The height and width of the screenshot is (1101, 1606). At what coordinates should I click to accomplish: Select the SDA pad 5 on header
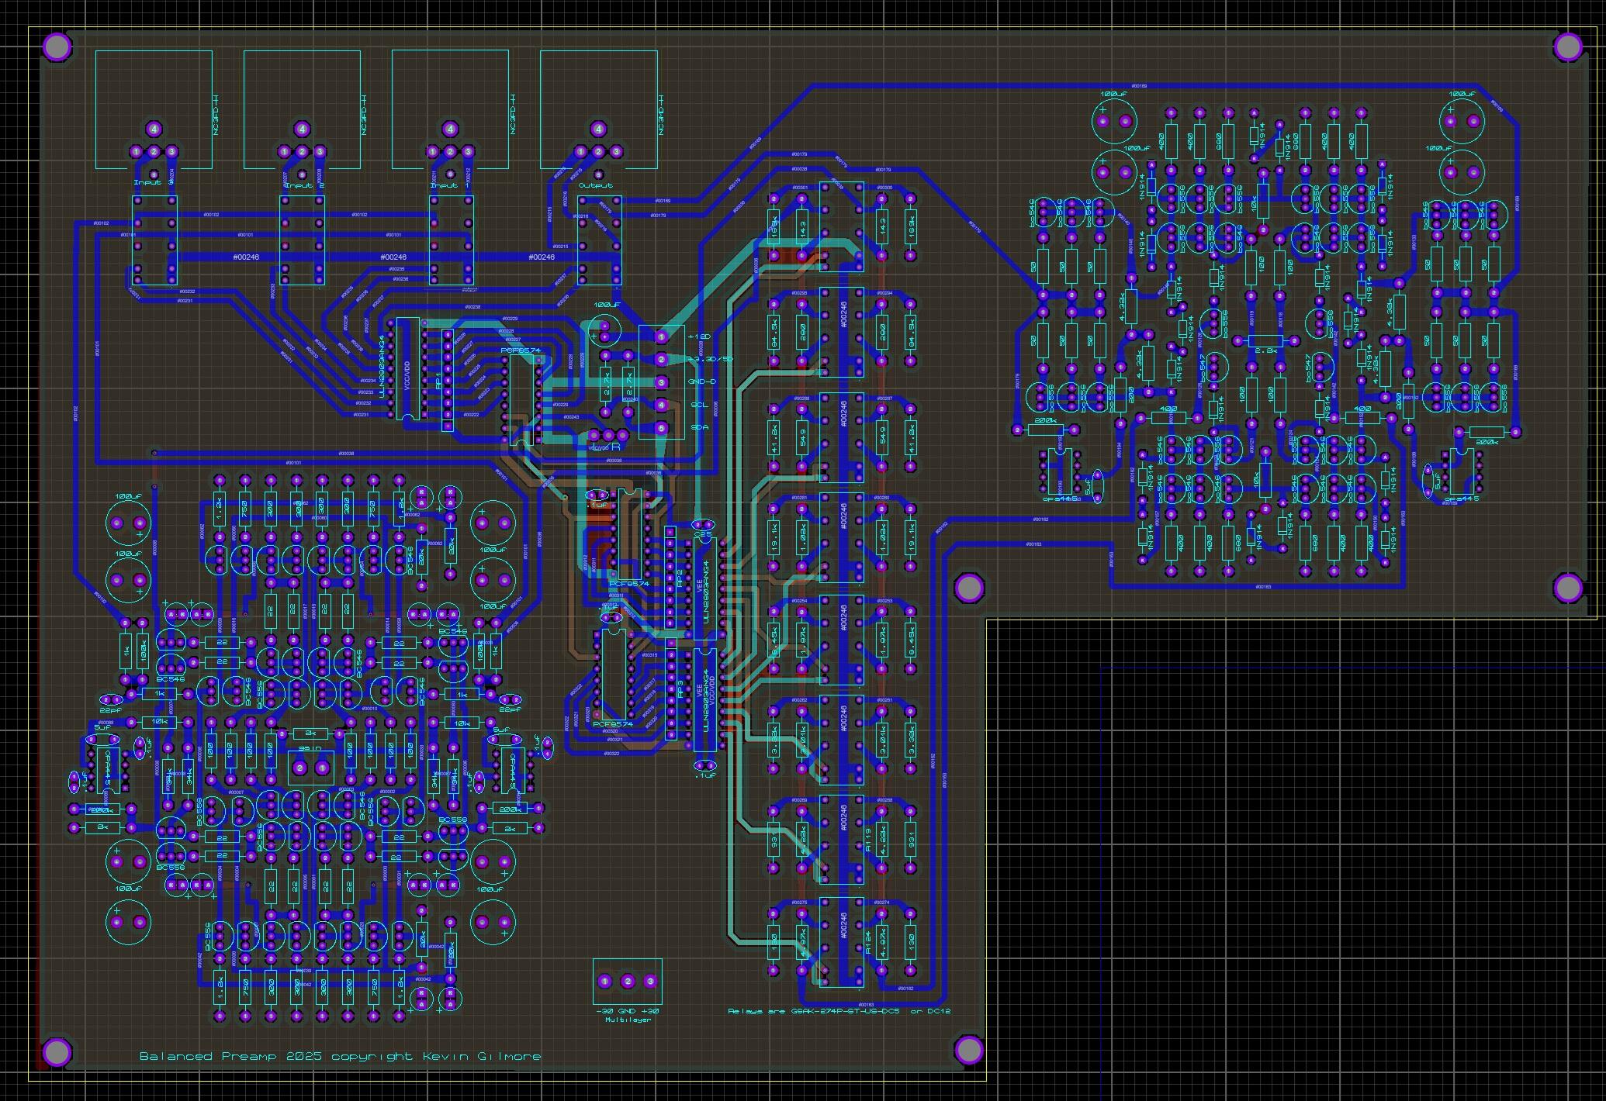pos(661,428)
